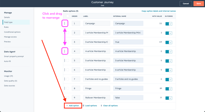Open the Rules section in sidebar
This screenshot has height=112, width=205.
6,27
